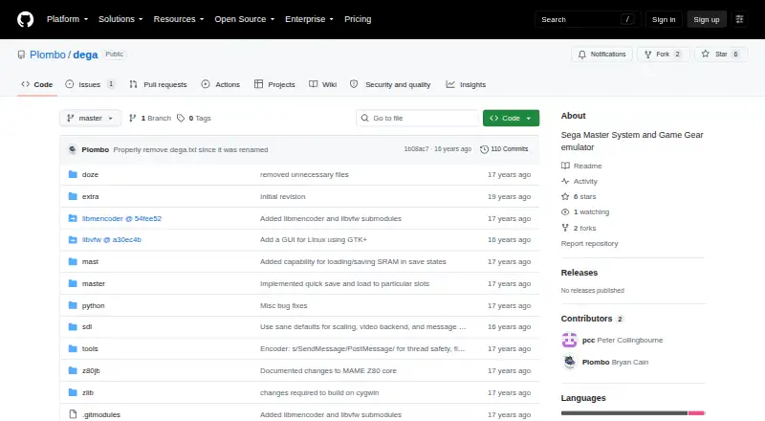Open 'Add a GUI for Linux using GTK+' commit
Viewport: 765px width, 421px height.
click(314, 240)
